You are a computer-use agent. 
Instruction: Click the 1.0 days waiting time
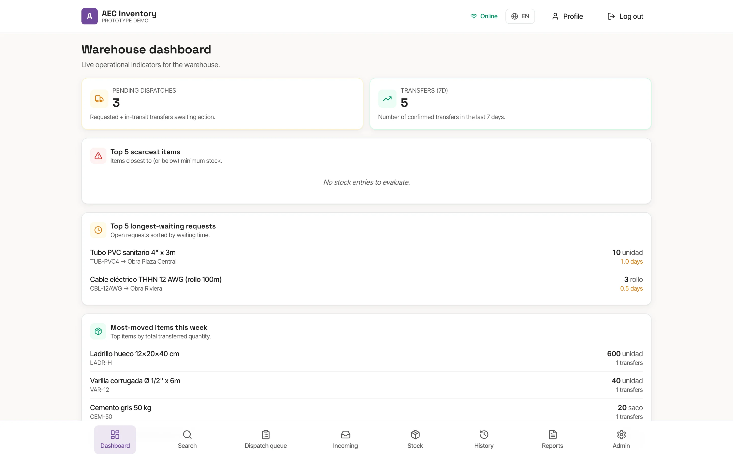(631, 261)
